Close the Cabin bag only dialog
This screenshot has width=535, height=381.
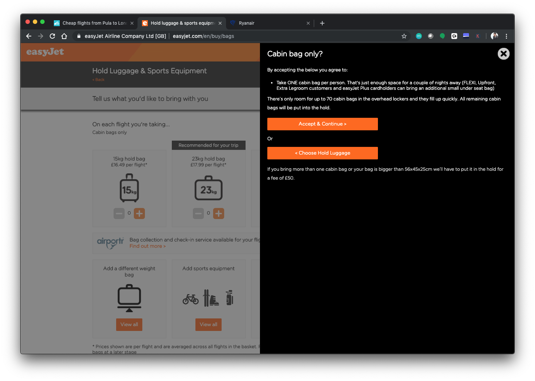point(503,54)
